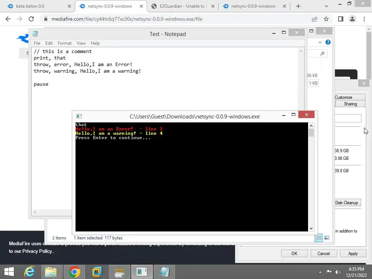Switch to the E2Guardian browser tab

pyautogui.click(x=182, y=6)
